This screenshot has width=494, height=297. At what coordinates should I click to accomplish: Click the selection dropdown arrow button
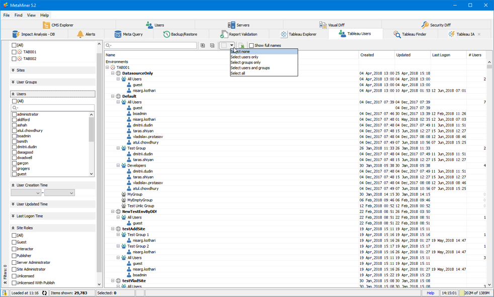231,45
